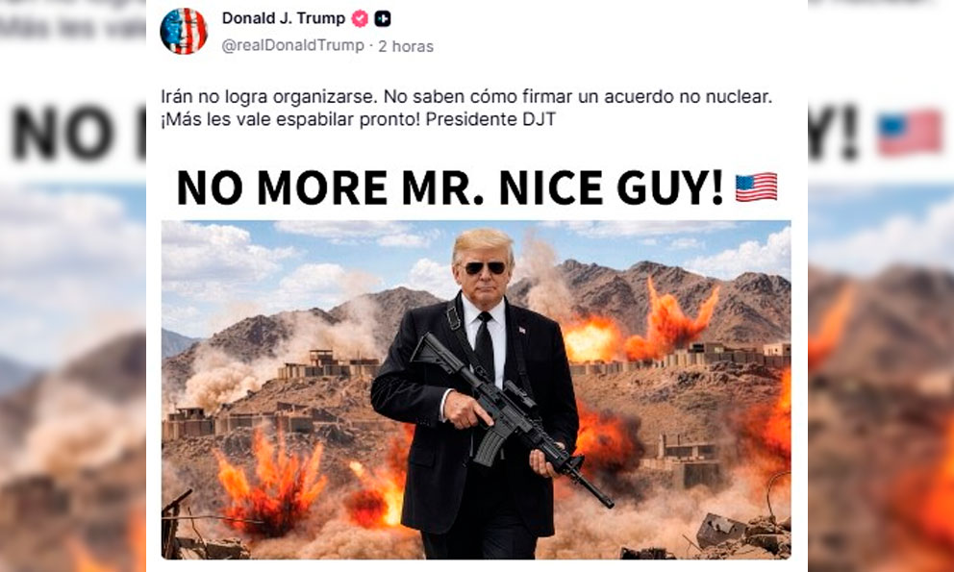Click the "Presidente DJT" signature text
954x572 pixels.
pos(490,119)
